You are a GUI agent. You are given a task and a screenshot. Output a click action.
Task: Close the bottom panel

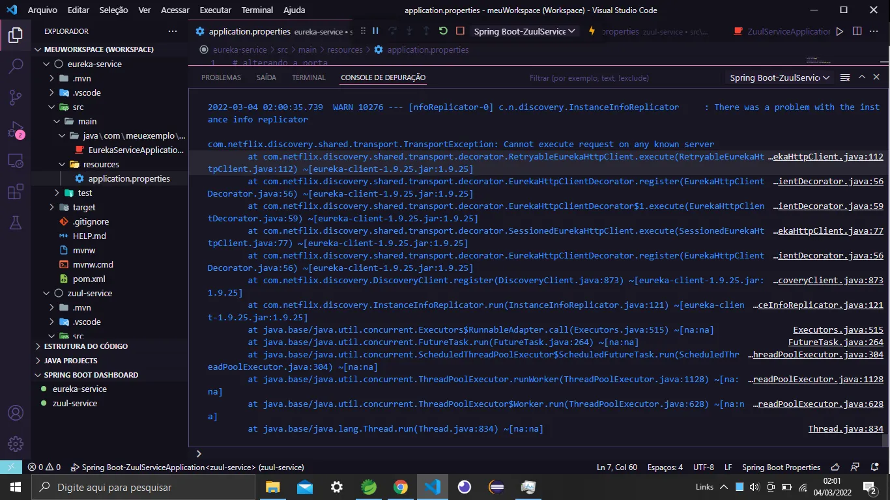877,77
